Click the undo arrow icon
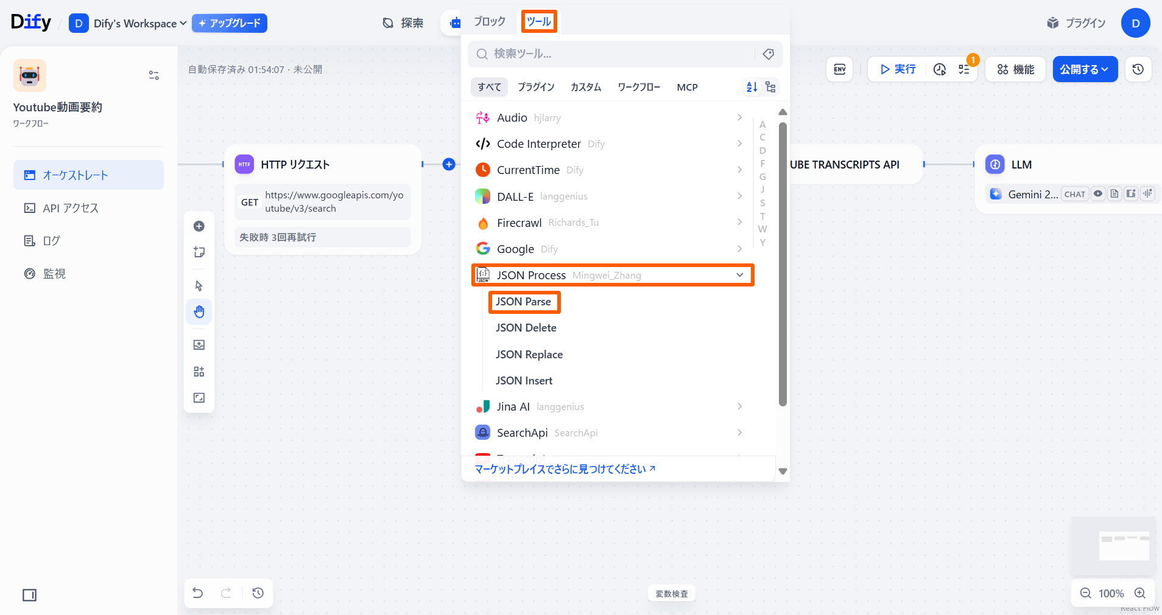This screenshot has height=615, width=1162. click(x=198, y=593)
